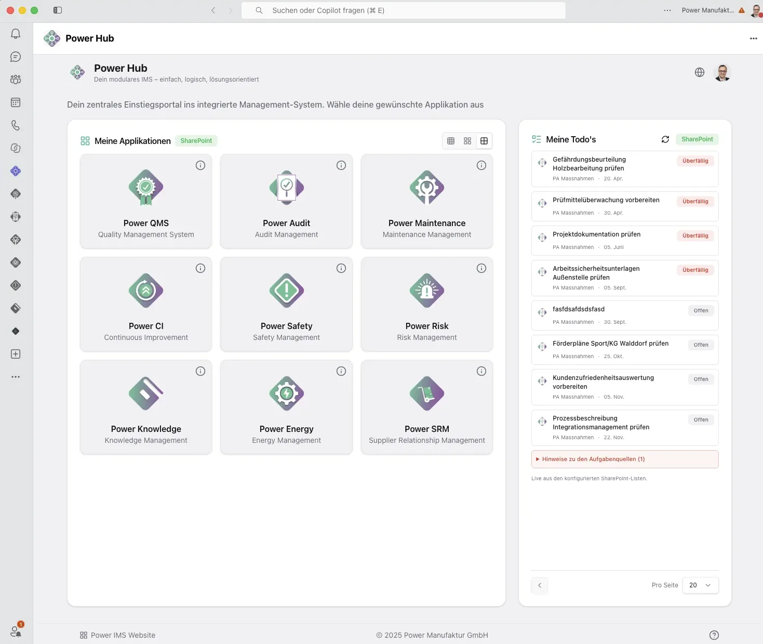Open todo 'Projektdokumentation prüfen'
The width and height of the screenshot is (763, 644).
pos(625,241)
